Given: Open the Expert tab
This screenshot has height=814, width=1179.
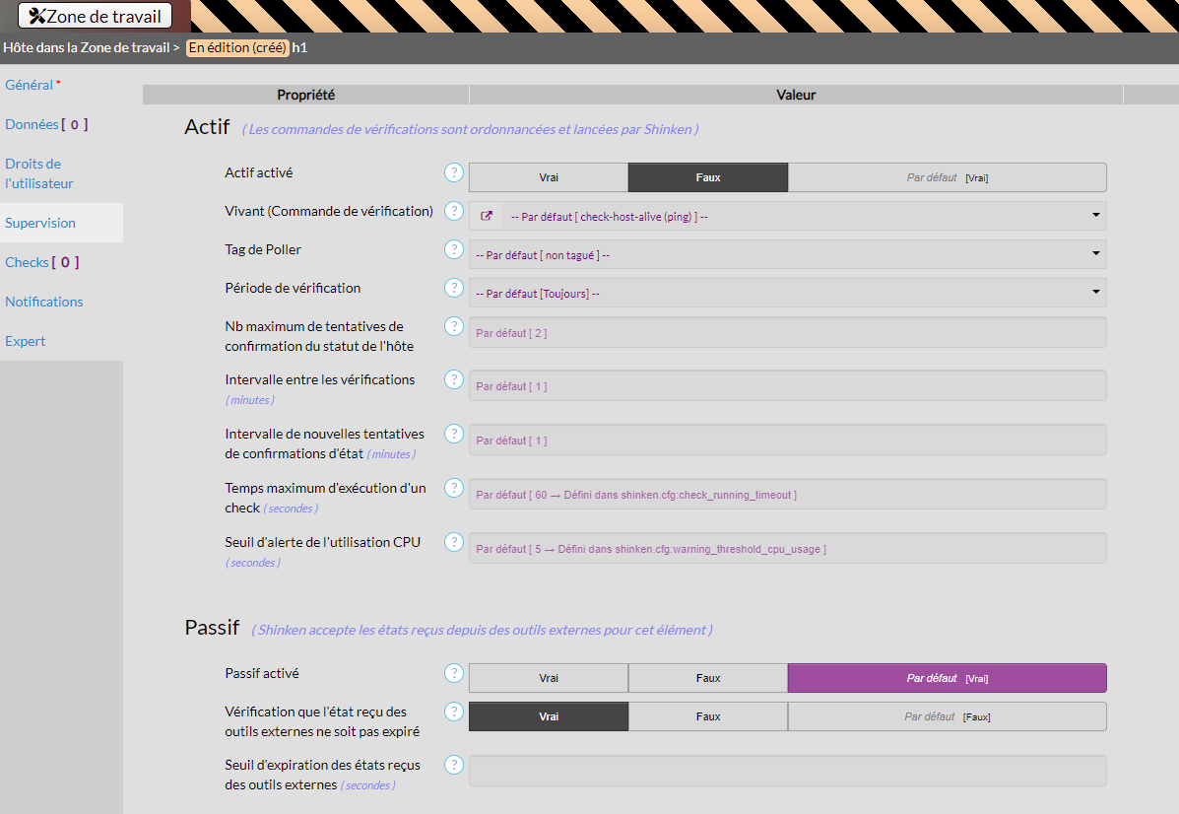Looking at the screenshot, I should pos(26,341).
